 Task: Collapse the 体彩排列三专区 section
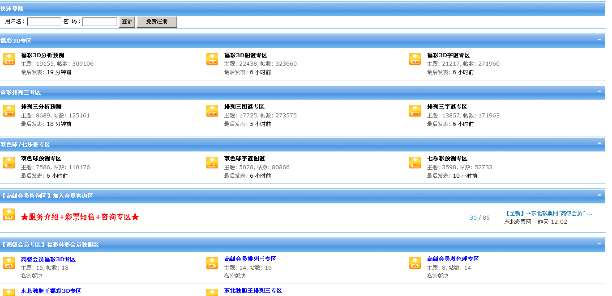coord(599,92)
